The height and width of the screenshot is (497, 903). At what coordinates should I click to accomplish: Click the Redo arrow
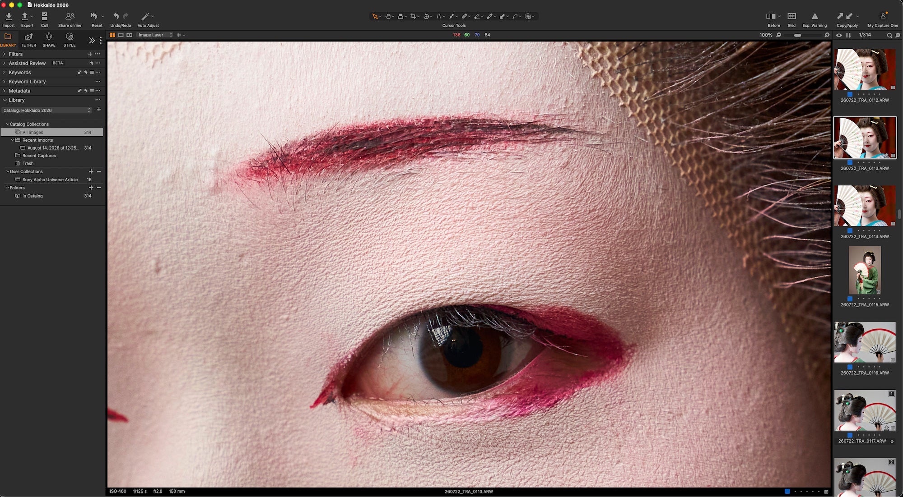[x=126, y=16]
